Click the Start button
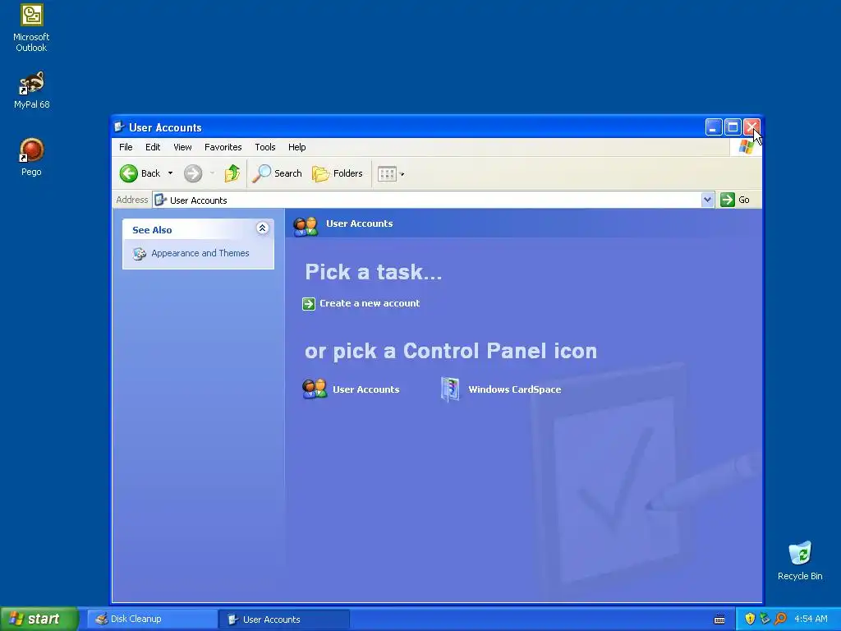This screenshot has width=841, height=631. point(39,619)
